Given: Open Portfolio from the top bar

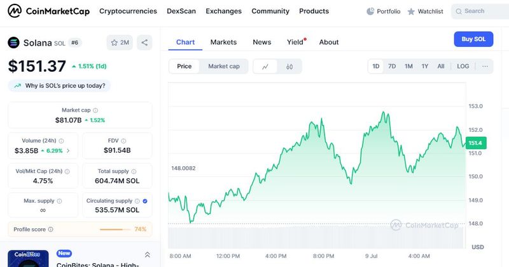Looking at the screenshot, I should (384, 11).
